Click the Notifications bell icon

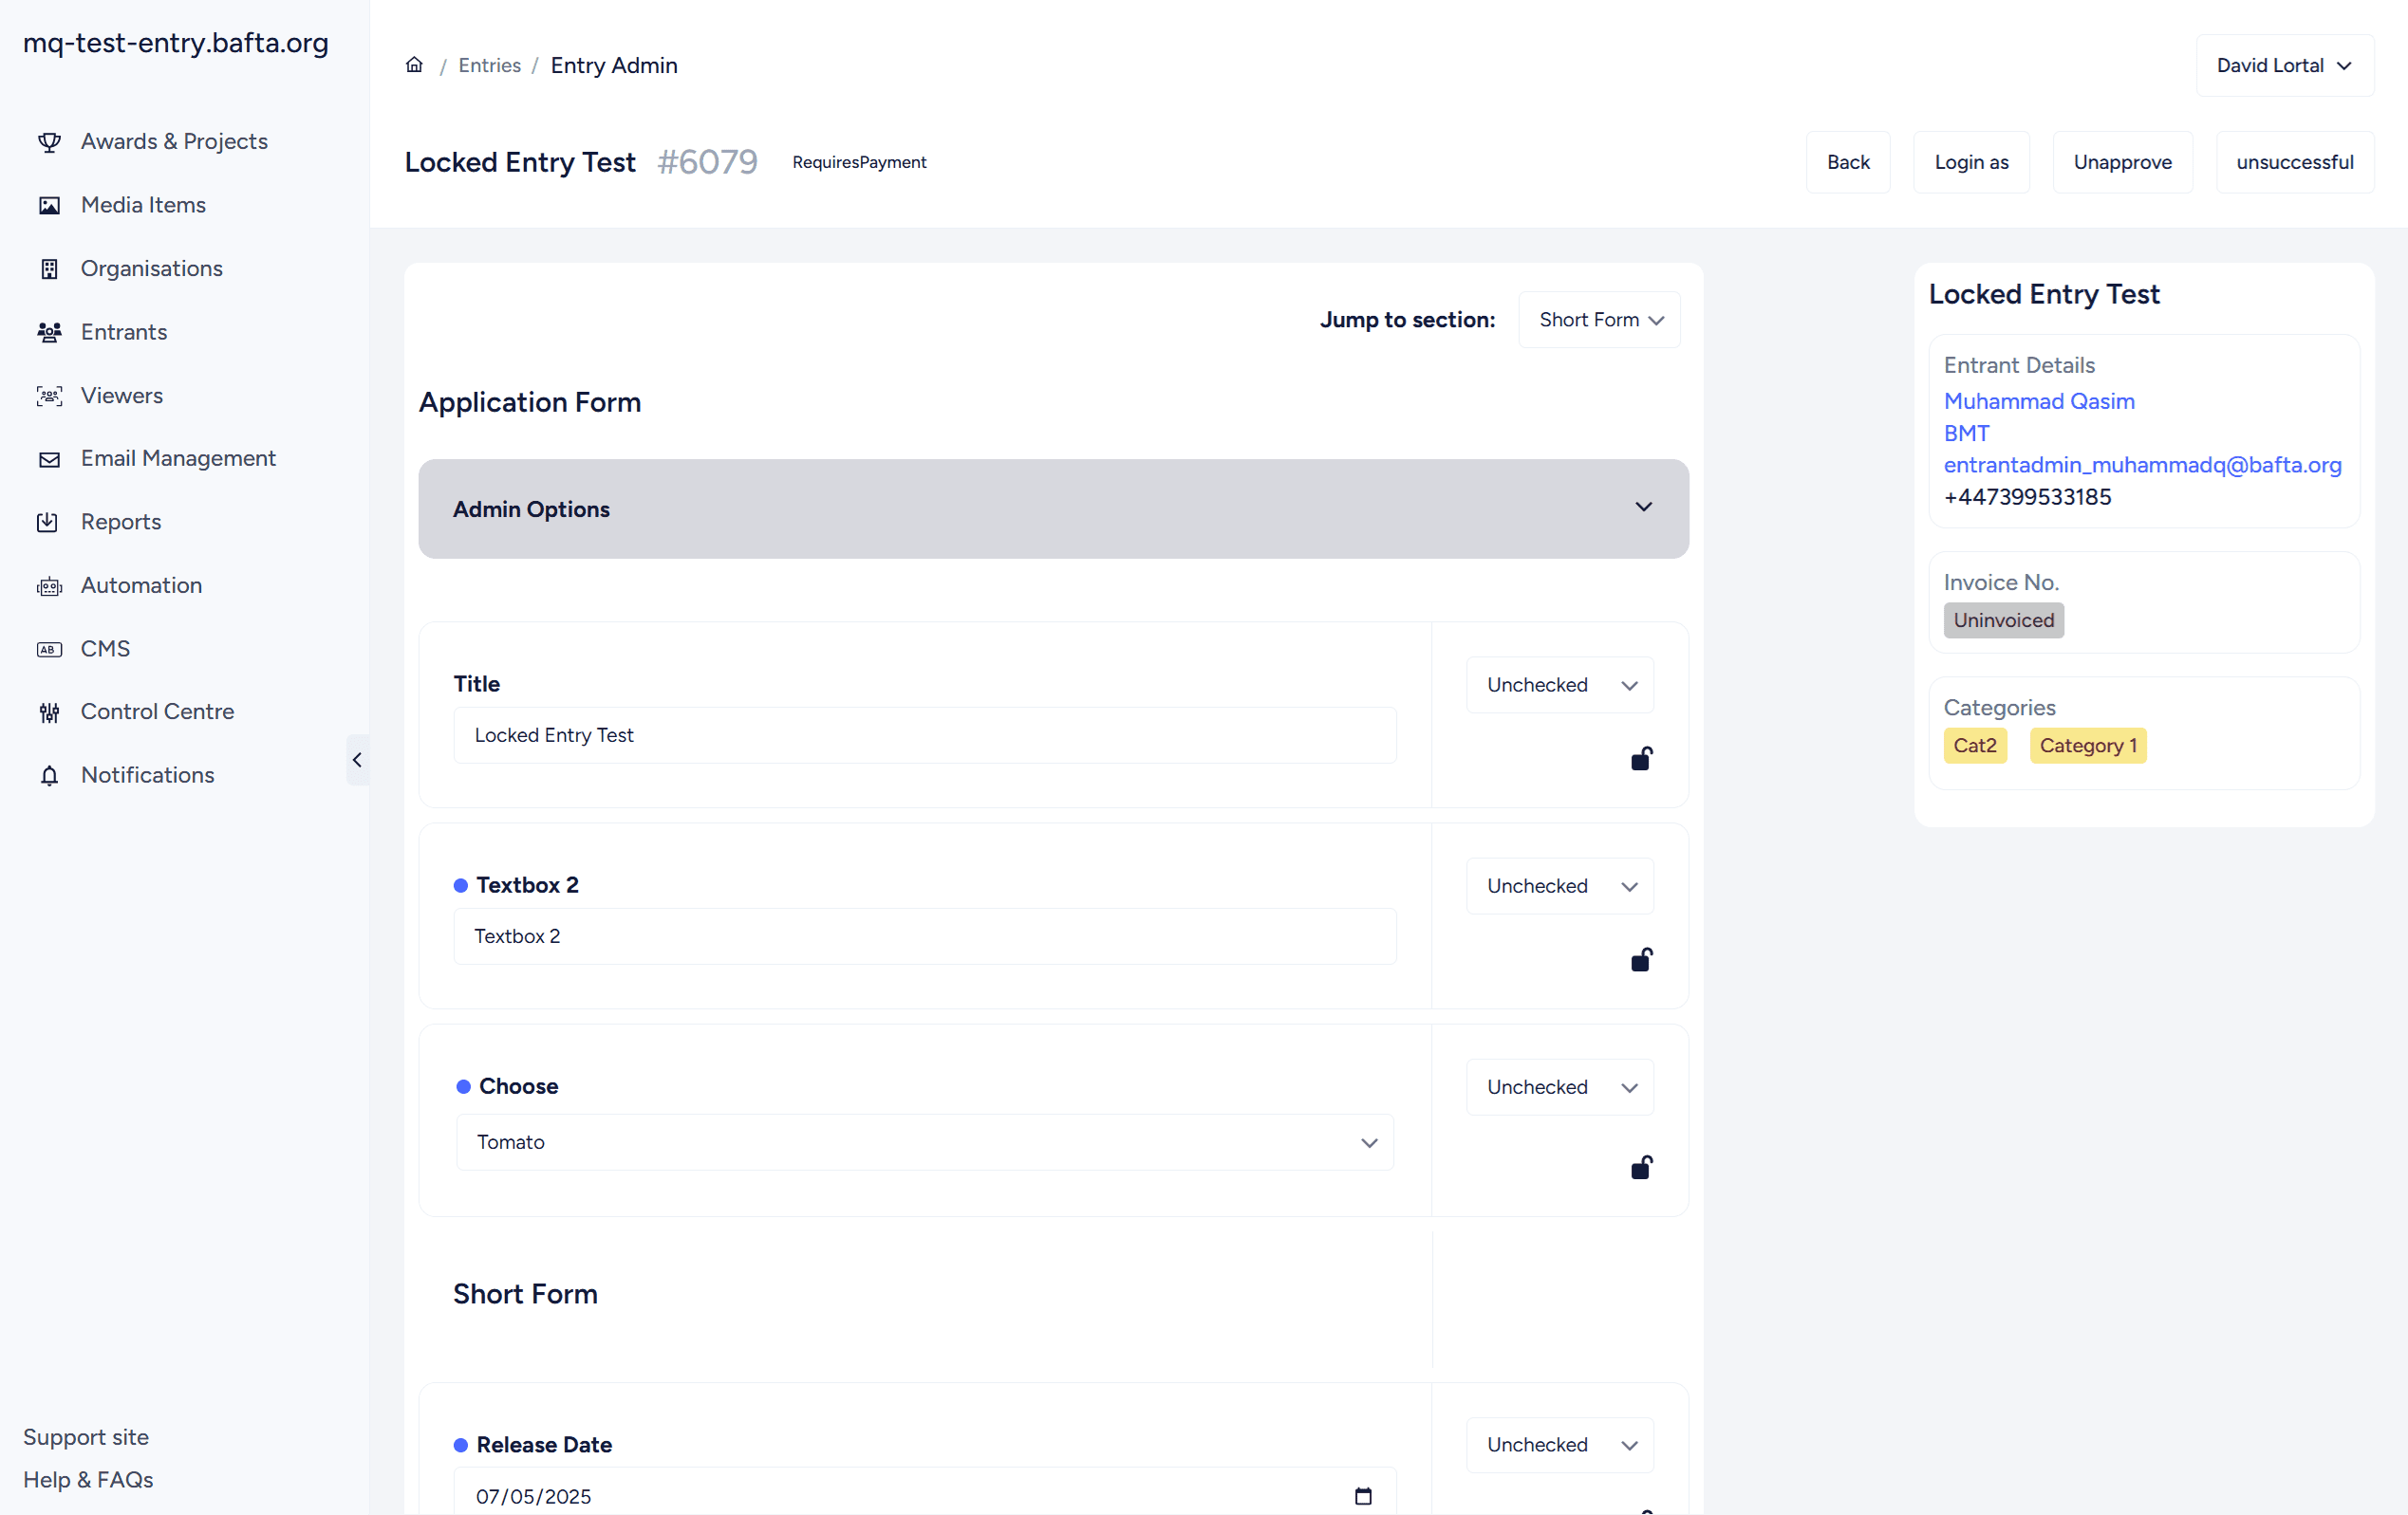[49, 775]
